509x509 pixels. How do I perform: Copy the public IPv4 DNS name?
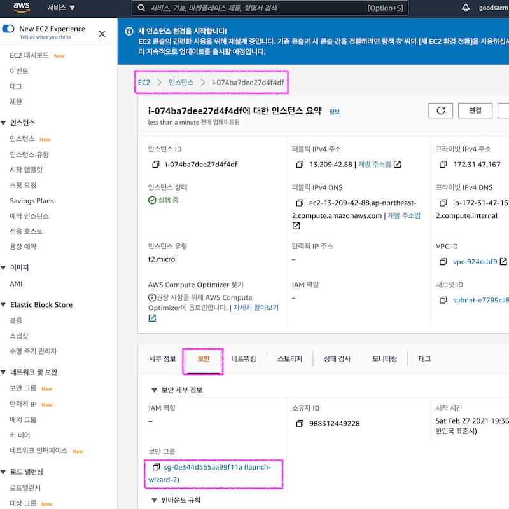click(300, 203)
